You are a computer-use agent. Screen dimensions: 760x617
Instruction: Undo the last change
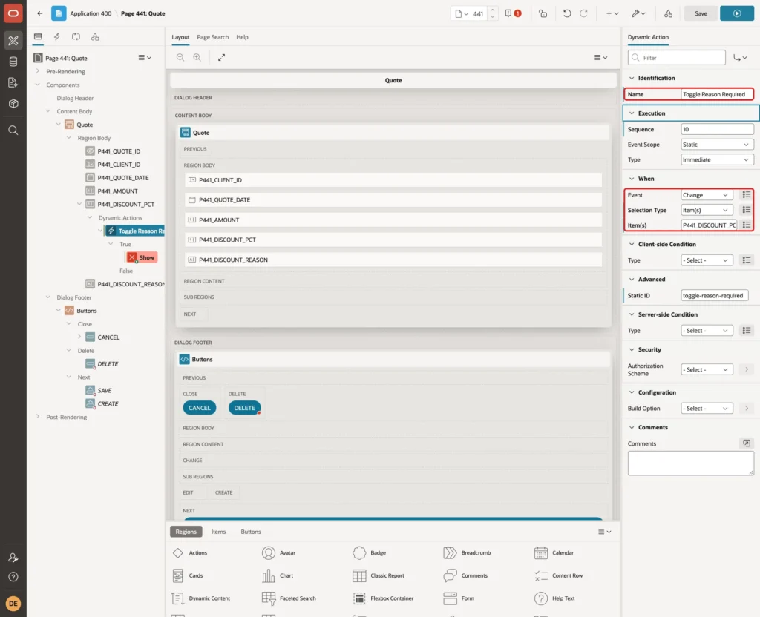click(x=566, y=13)
